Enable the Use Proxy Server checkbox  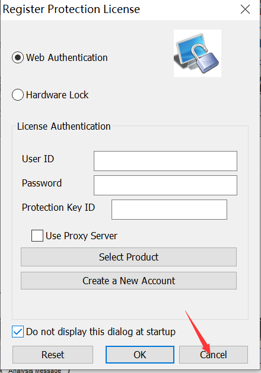click(x=37, y=236)
